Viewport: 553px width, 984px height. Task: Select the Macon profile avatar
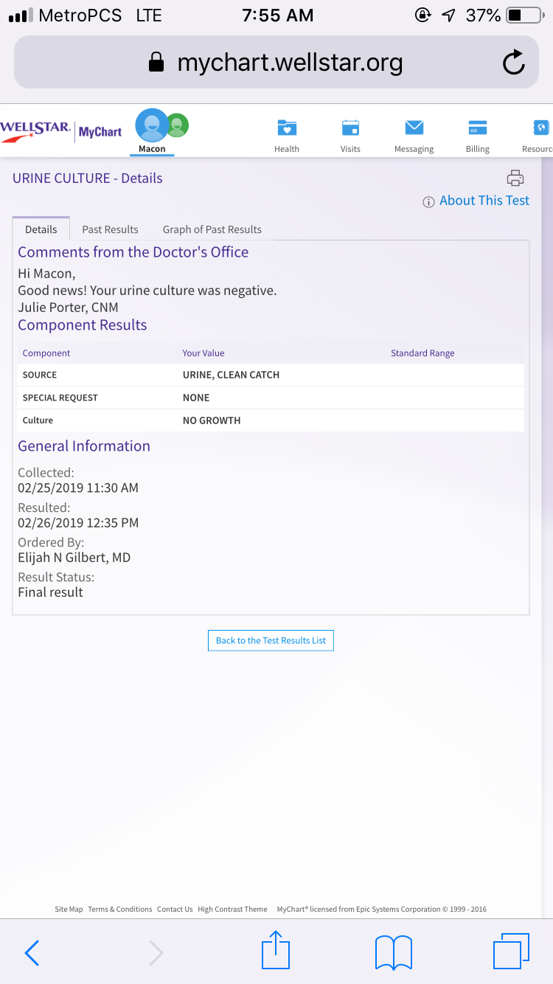151,126
